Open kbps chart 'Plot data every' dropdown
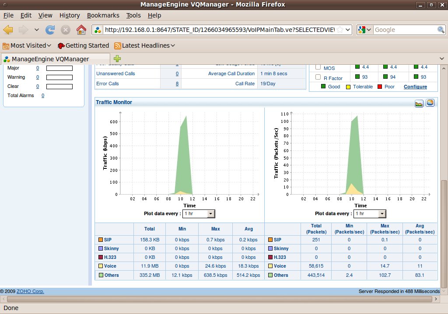Image resolution: width=448 pixels, height=314 pixels. 210,214
